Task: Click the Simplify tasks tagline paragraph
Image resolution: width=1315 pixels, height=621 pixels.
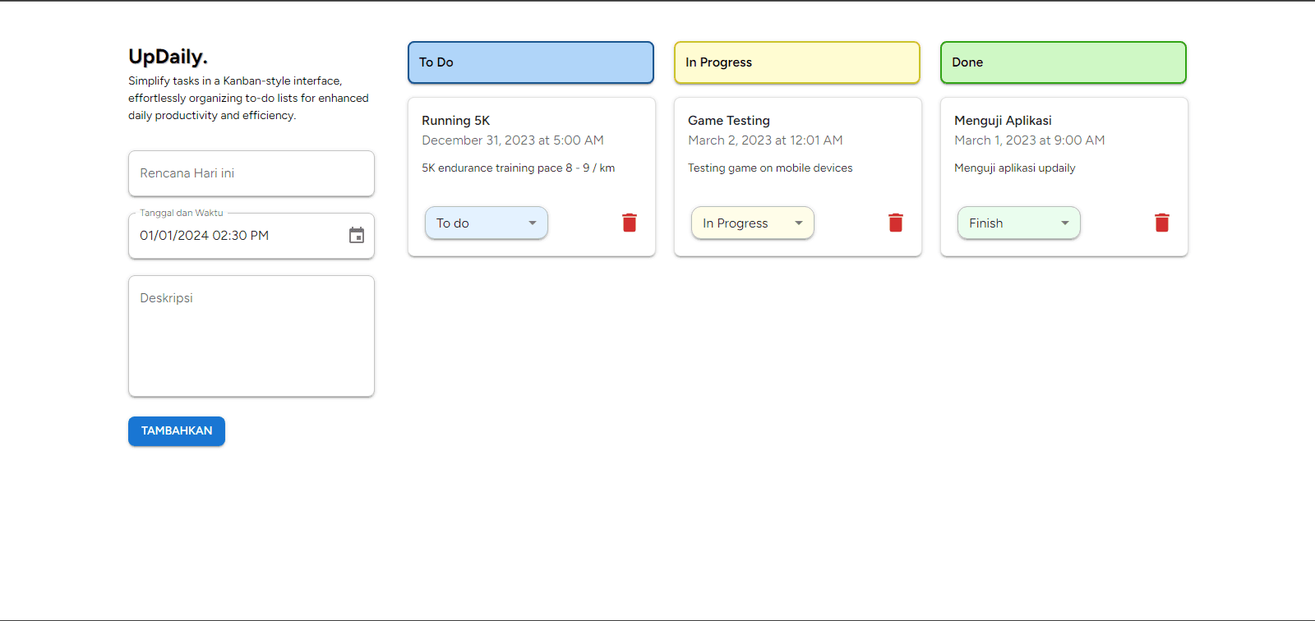Action: [249, 98]
